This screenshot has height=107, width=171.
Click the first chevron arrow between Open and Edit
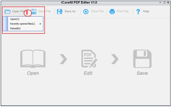[x=63, y=59]
